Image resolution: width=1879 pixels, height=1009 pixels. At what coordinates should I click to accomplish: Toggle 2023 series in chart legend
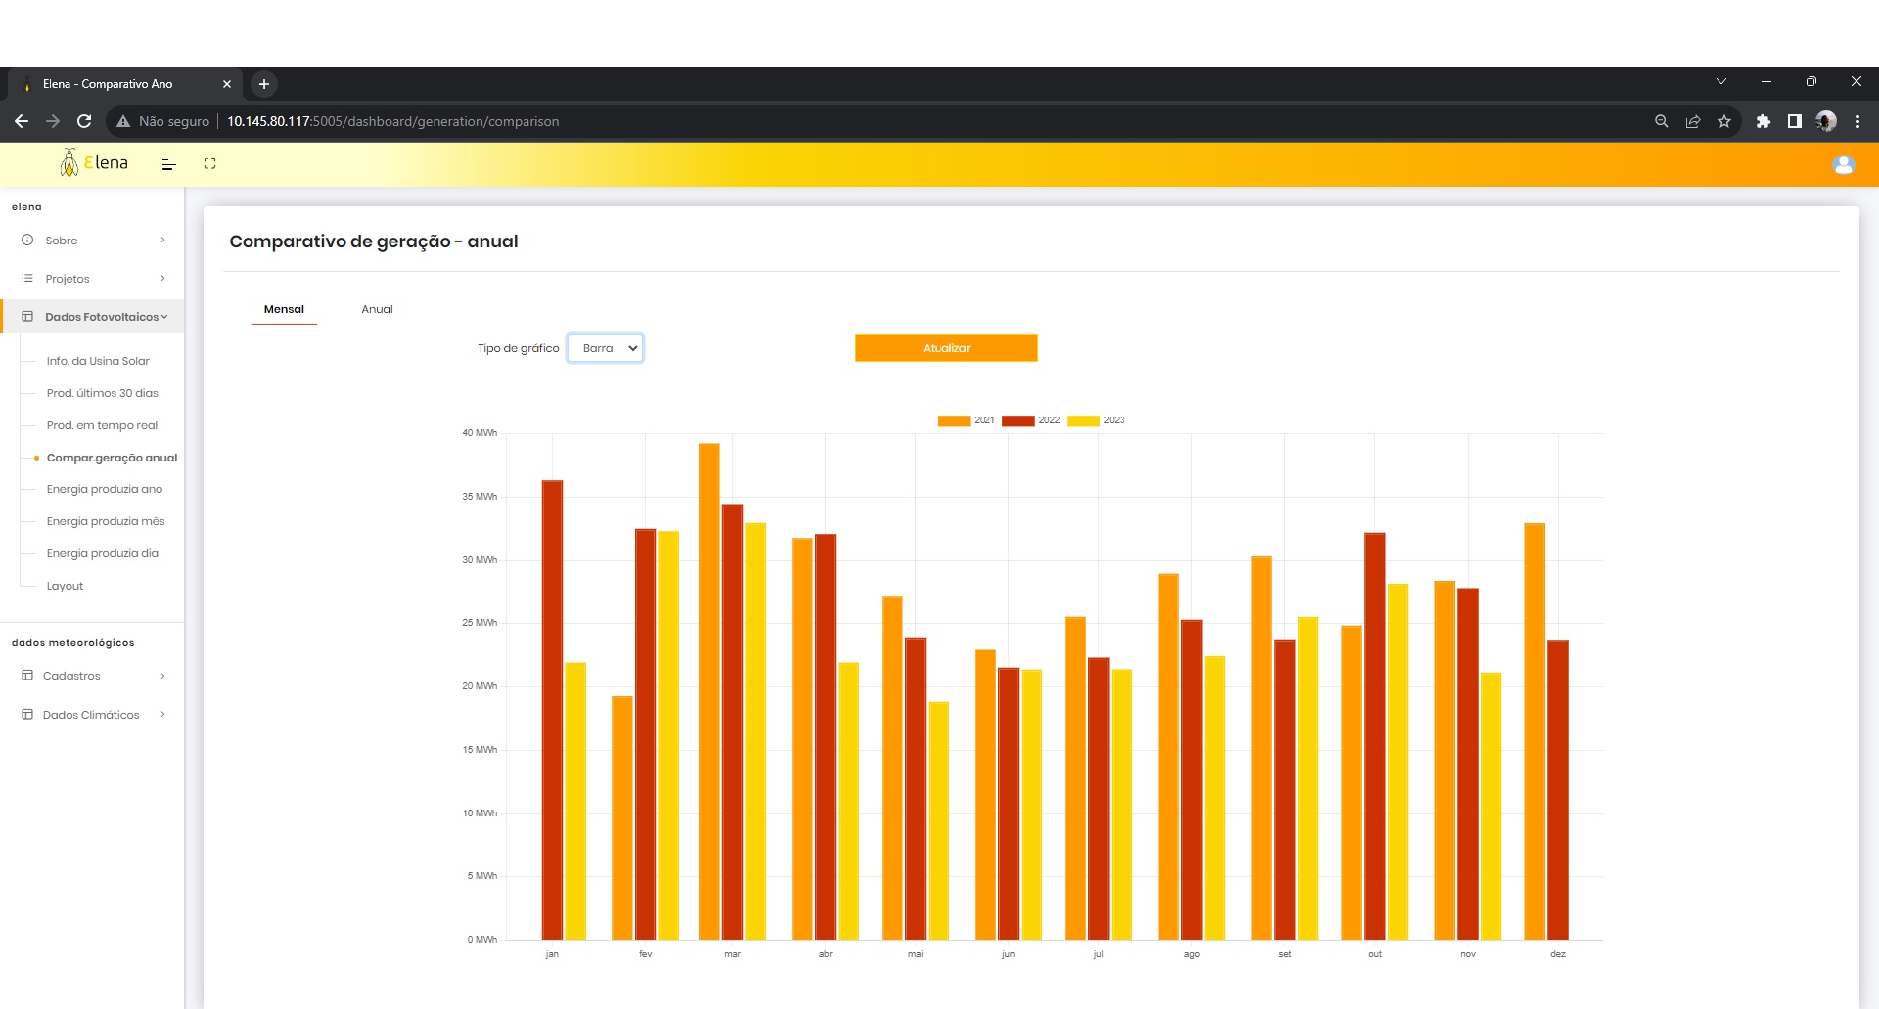[x=1095, y=420]
